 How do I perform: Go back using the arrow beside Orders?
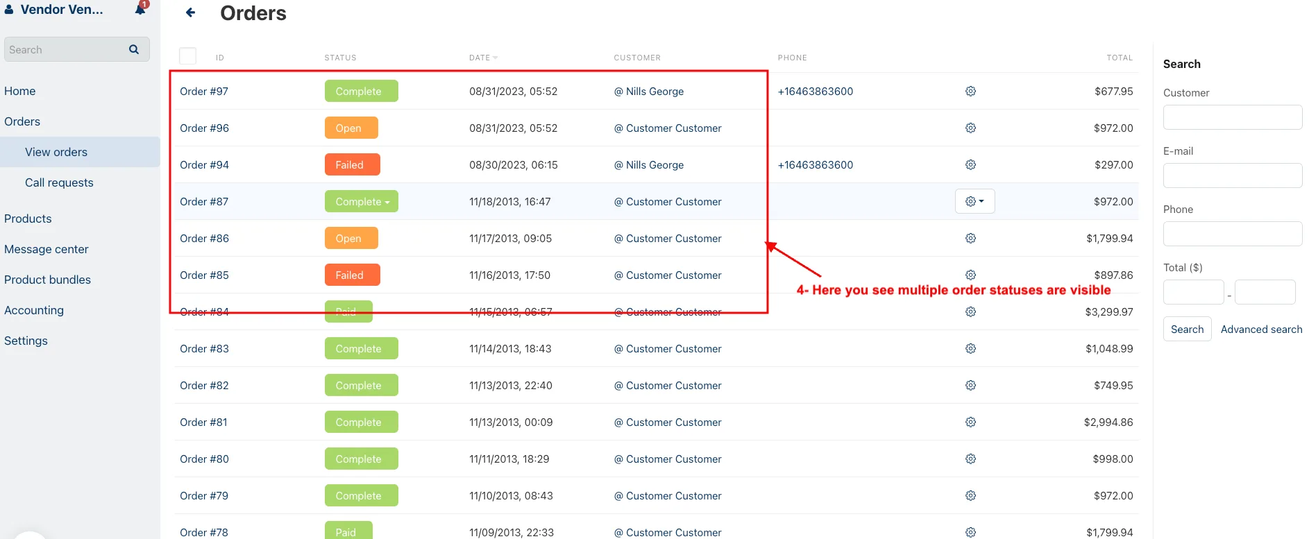[x=190, y=12]
